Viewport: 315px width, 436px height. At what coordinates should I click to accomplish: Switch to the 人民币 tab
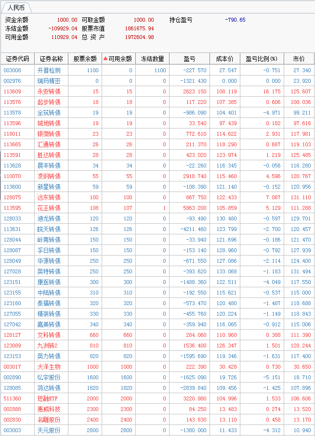pyautogui.click(x=16, y=8)
